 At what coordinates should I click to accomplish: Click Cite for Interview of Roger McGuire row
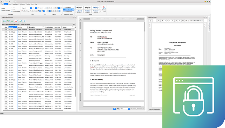[x=6, y=34]
